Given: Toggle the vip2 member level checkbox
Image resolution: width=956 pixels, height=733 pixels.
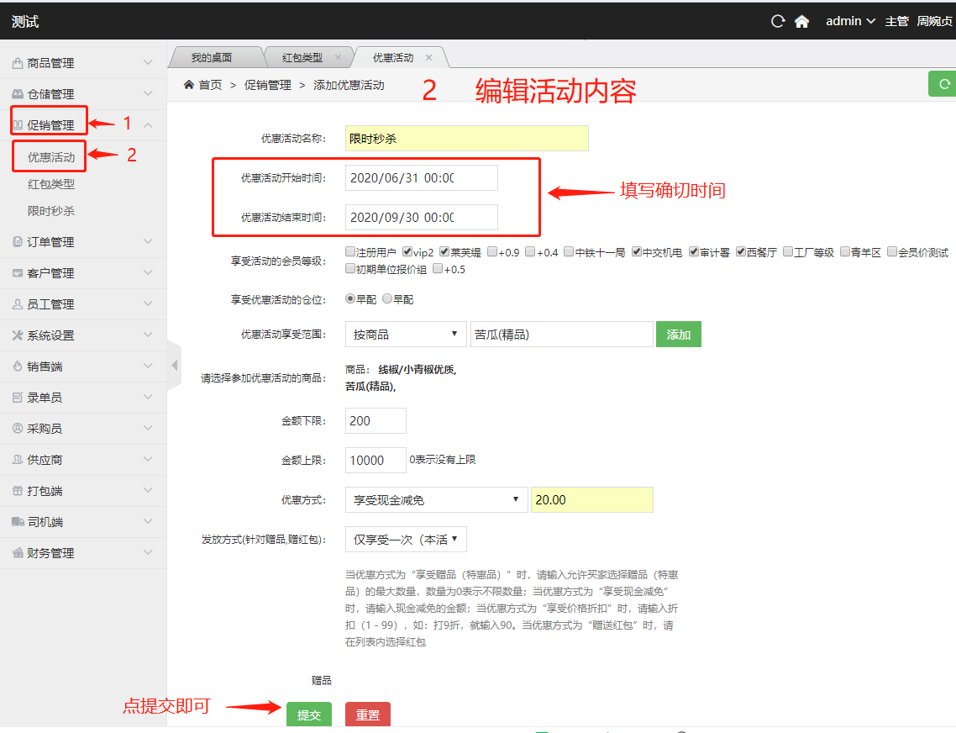Looking at the screenshot, I should coord(407,251).
